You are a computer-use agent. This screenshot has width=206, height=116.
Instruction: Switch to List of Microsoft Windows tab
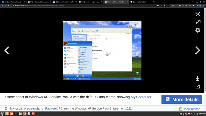[39, 2]
